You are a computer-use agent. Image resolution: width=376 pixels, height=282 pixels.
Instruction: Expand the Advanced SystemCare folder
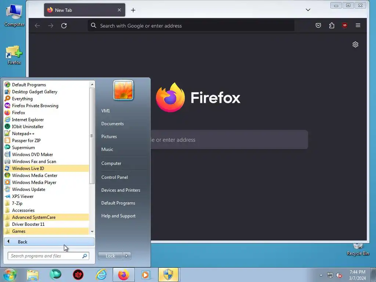47,217
